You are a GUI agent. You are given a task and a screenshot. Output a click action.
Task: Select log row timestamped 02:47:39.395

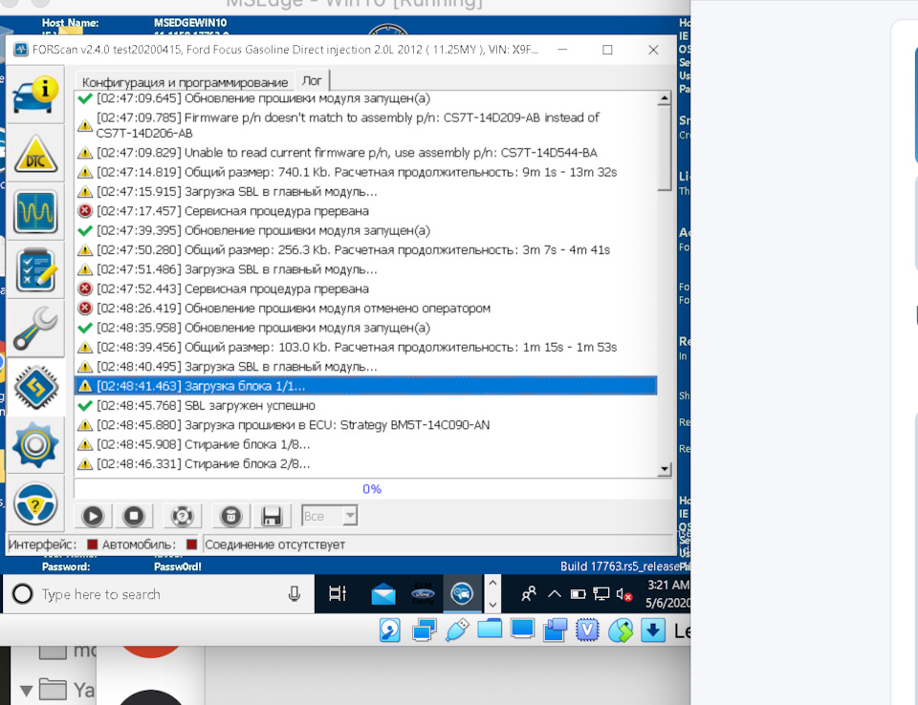tap(366, 230)
